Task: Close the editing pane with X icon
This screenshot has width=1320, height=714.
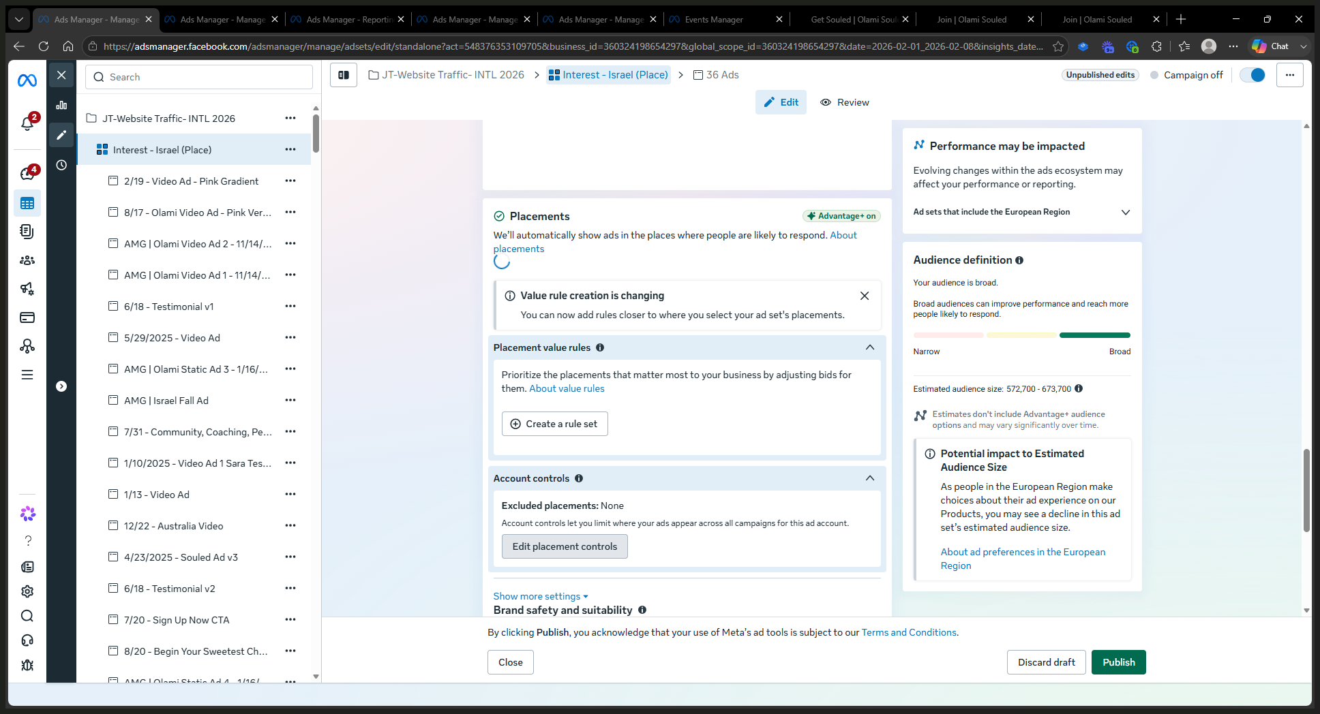Action: (61, 75)
